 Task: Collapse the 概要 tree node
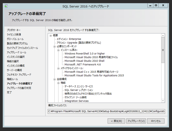click(x=51, y=36)
